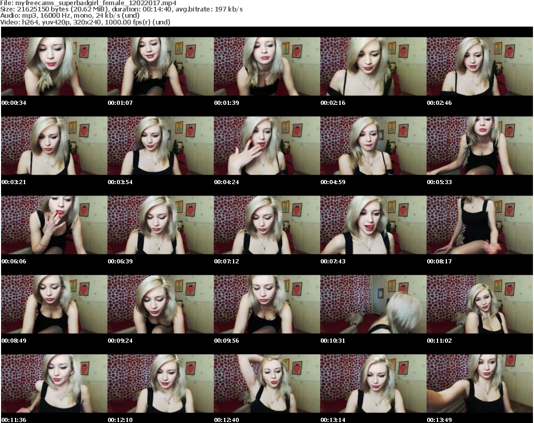Click the 00:08:17 timestamp label
Viewport: 534px width, 423px height.
(x=439, y=261)
